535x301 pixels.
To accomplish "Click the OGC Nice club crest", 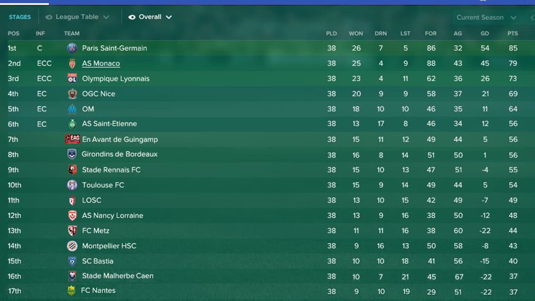I will click(x=72, y=94).
